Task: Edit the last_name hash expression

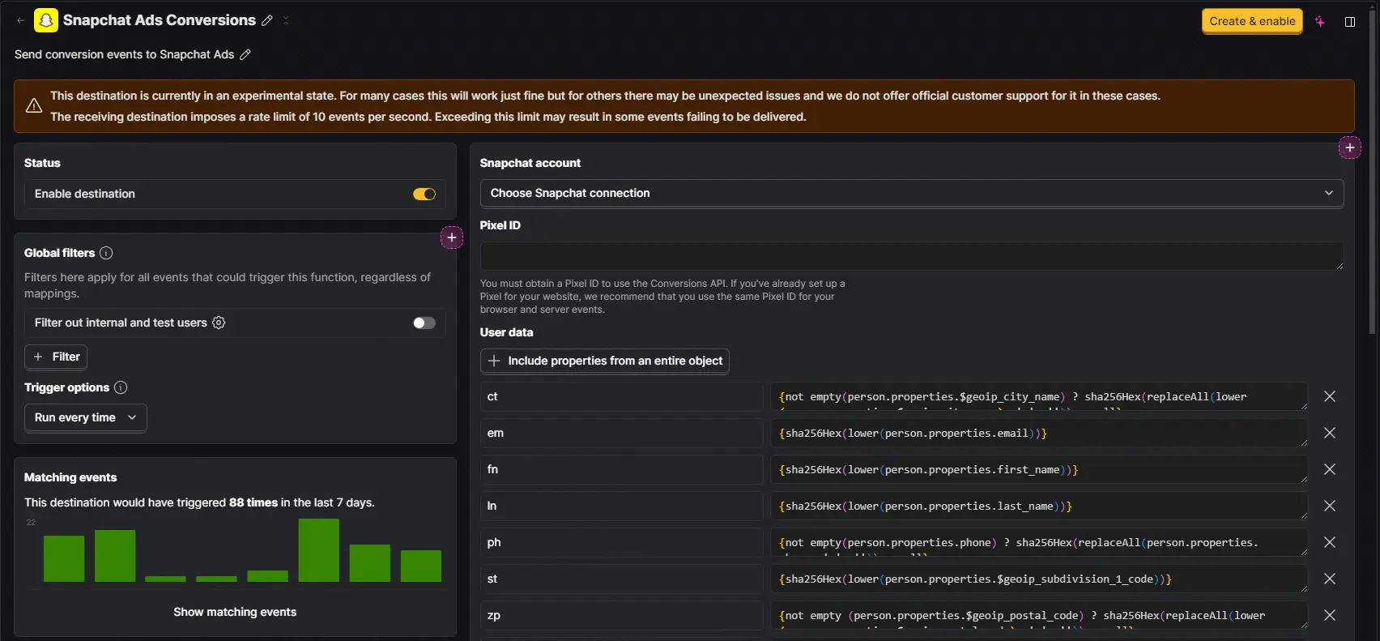Action: (1039, 506)
